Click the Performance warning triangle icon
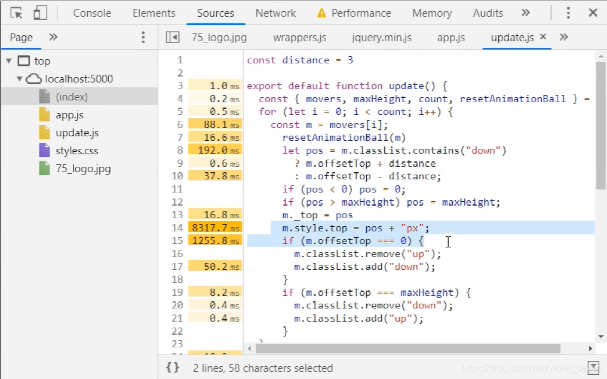The image size is (607, 379). pos(321,14)
